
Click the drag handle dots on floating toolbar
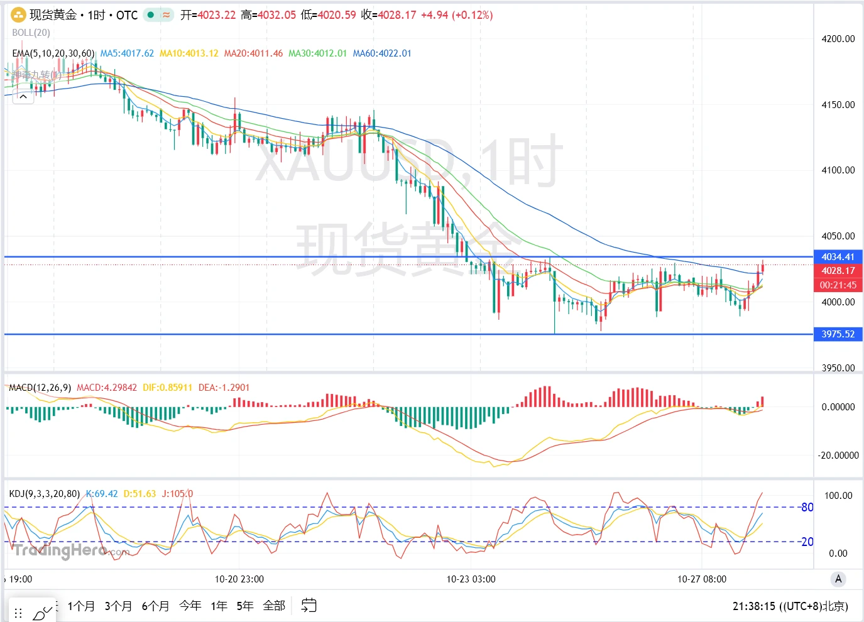(x=18, y=613)
